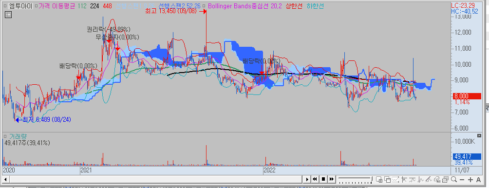Click the 11/07 date label
Screen dimensions: 489x188
[462, 170]
